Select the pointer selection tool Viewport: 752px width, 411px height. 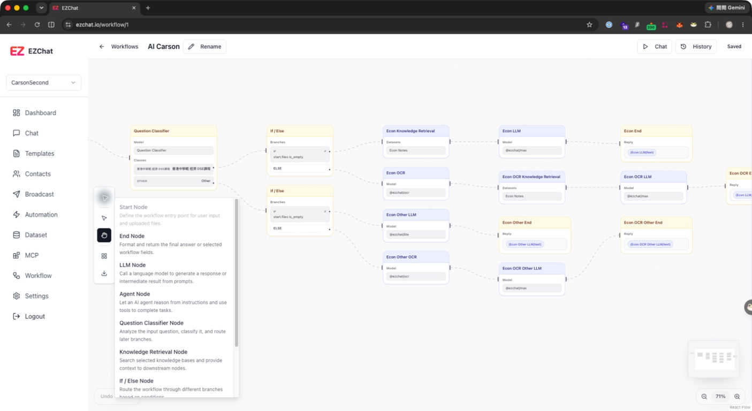click(104, 218)
